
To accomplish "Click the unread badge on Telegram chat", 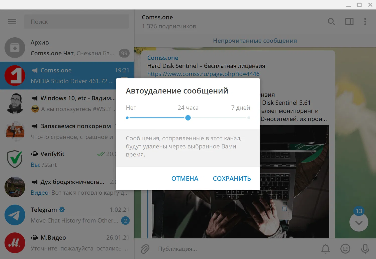I will (125, 221).
